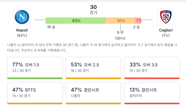186x109 pixels.
Task: Select the orange 30% draw bar segment
Action: tap(120, 21)
